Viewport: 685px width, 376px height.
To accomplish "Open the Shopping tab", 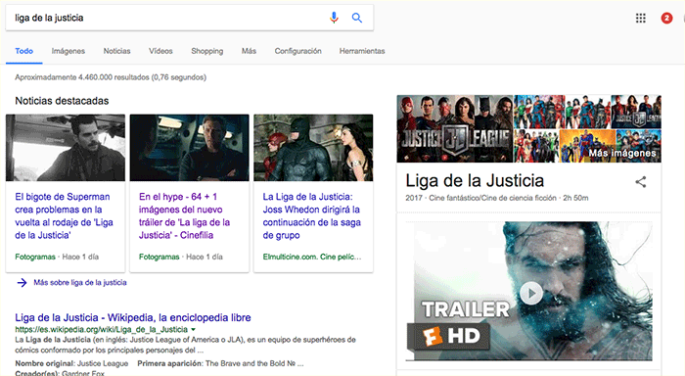I will (x=207, y=51).
